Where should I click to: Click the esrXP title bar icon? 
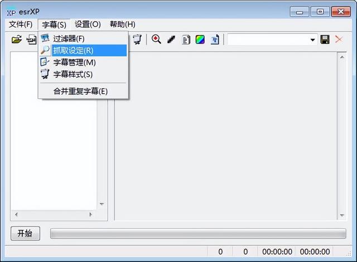(11, 12)
